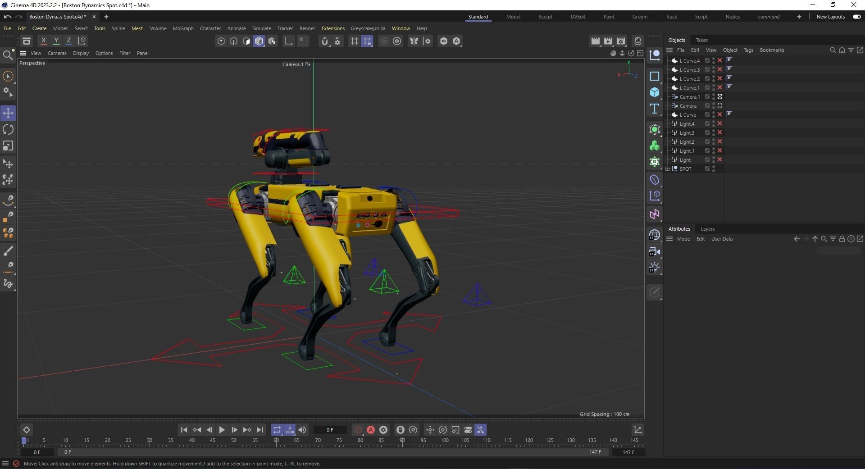Click Bookmarks in Objects panel

coord(772,50)
